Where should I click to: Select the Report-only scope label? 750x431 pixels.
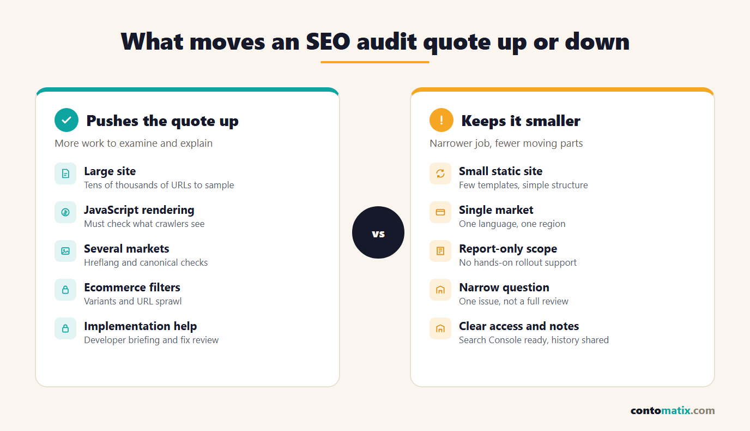click(508, 249)
